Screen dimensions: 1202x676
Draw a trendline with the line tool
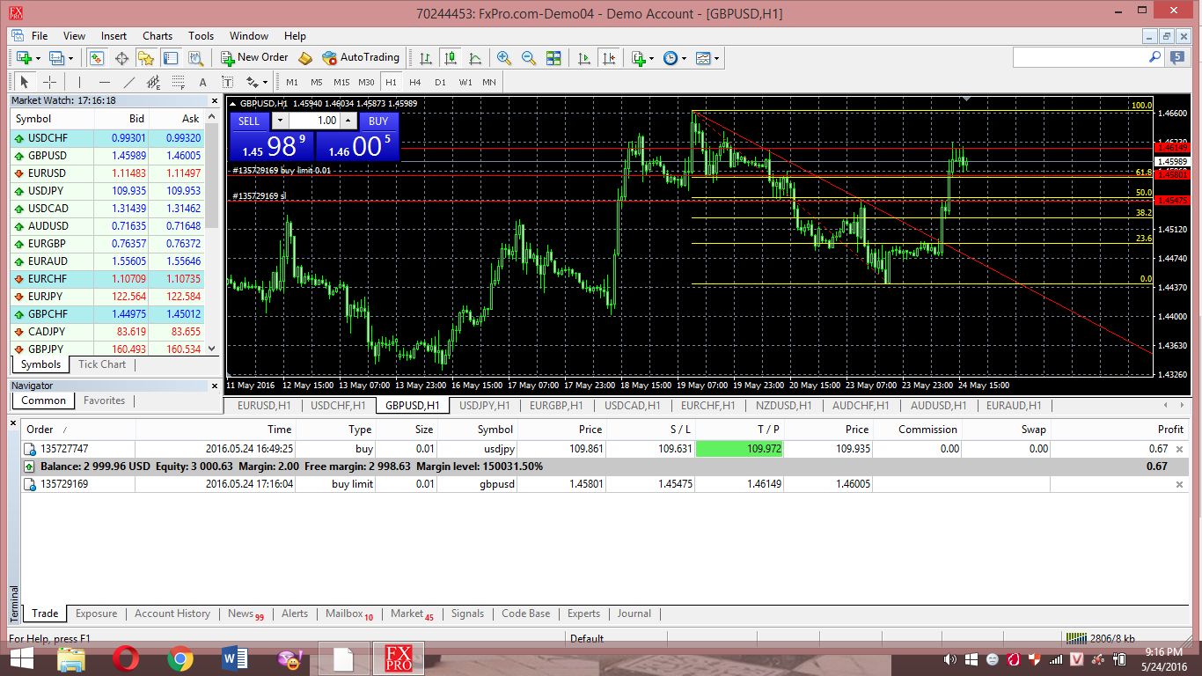[x=129, y=82]
